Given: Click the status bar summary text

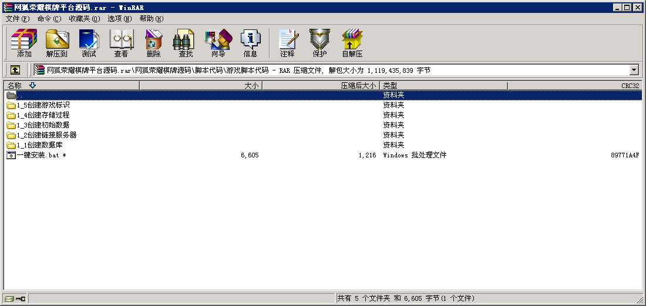Looking at the screenshot, I should (406, 298).
